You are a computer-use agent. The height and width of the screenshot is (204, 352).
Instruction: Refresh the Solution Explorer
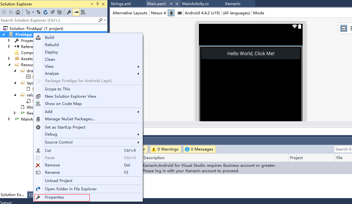click(45, 12)
